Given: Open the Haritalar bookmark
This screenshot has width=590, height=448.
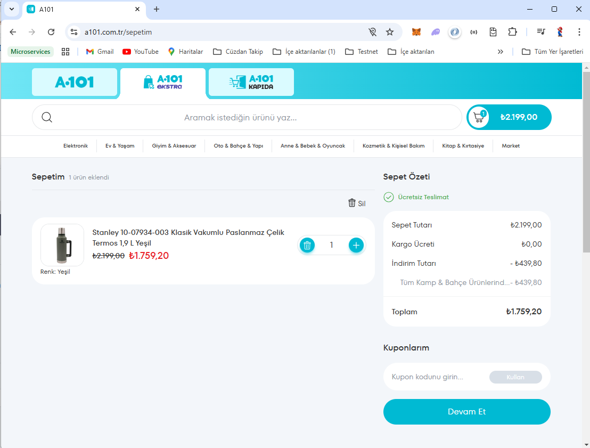Looking at the screenshot, I should pos(185,52).
